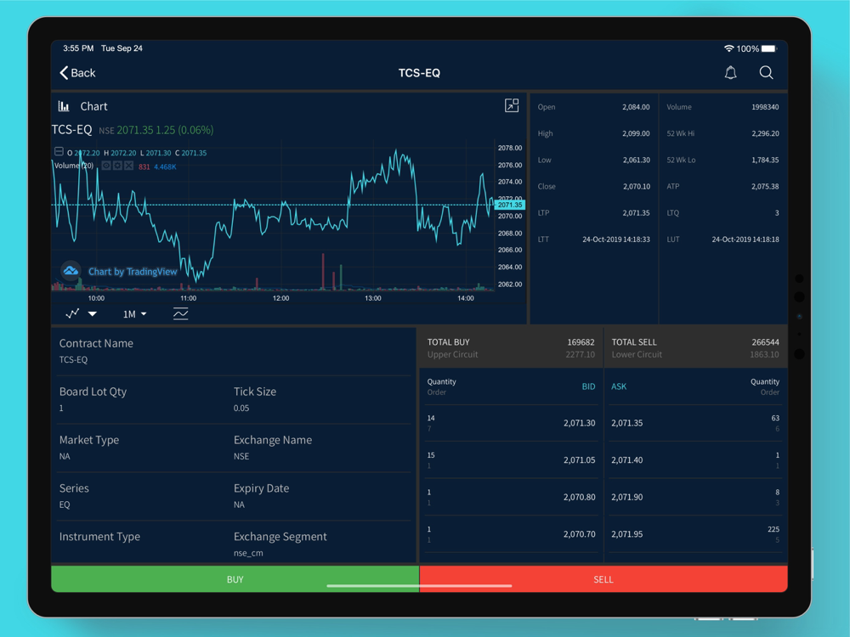This screenshot has height=637, width=850.
Task: Click the Market Type label
Action: 89,440
